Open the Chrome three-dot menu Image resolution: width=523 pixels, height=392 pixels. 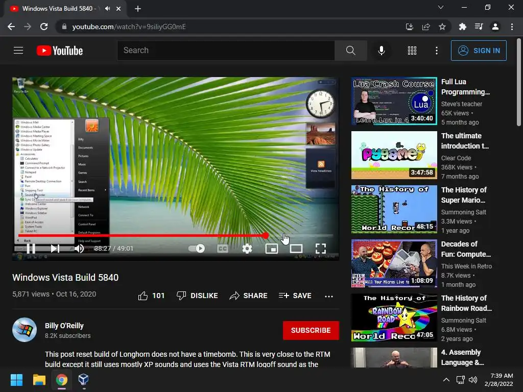coord(512,27)
